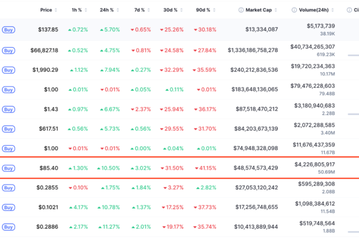
Task: Sort by Price column header
Action: pos(46,10)
